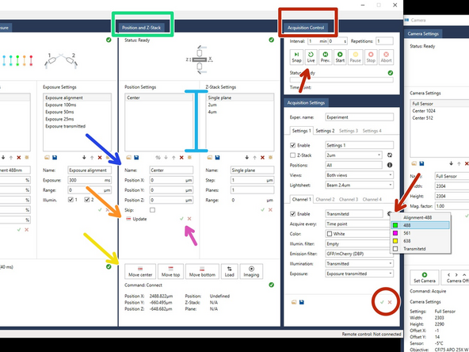Open the Exposure transmitted dropdown

click(x=359, y=274)
